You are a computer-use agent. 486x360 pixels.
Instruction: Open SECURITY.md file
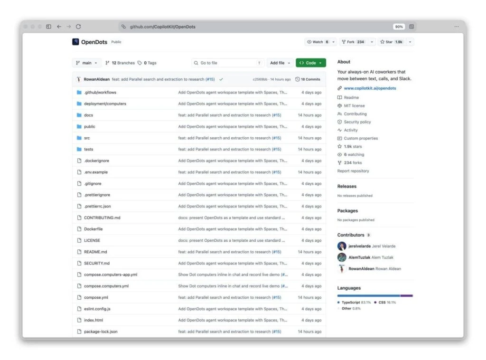(97, 263)
